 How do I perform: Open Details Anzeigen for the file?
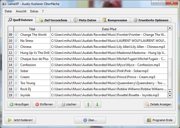(158, 104)
